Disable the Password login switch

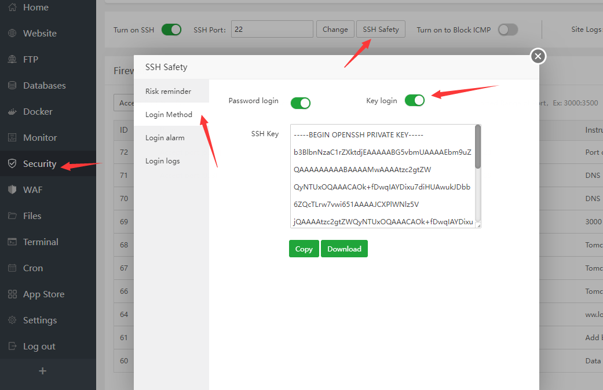click(x=301, y=103)
